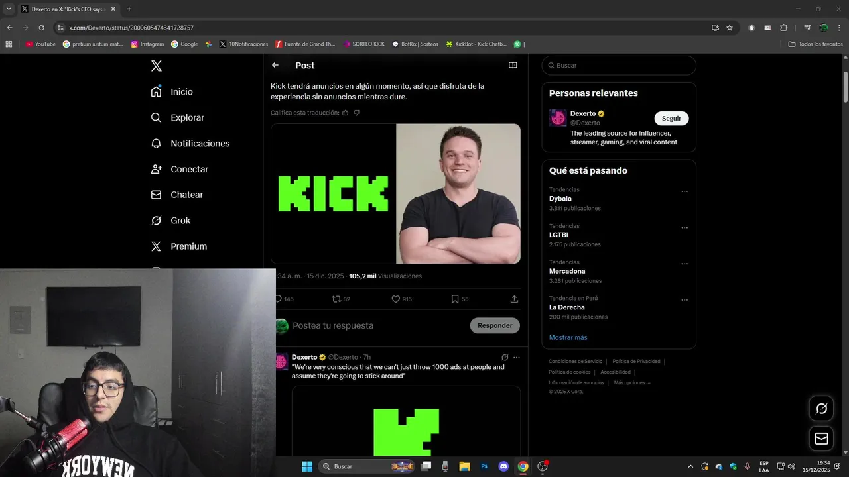Open Premium from the sidebar
The width and height of the screenshot is (849, 477).
pyautogui.click(x=178, y=246)
